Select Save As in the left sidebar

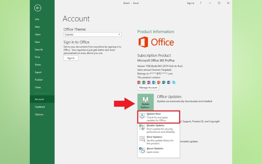[x=39, y=50]
